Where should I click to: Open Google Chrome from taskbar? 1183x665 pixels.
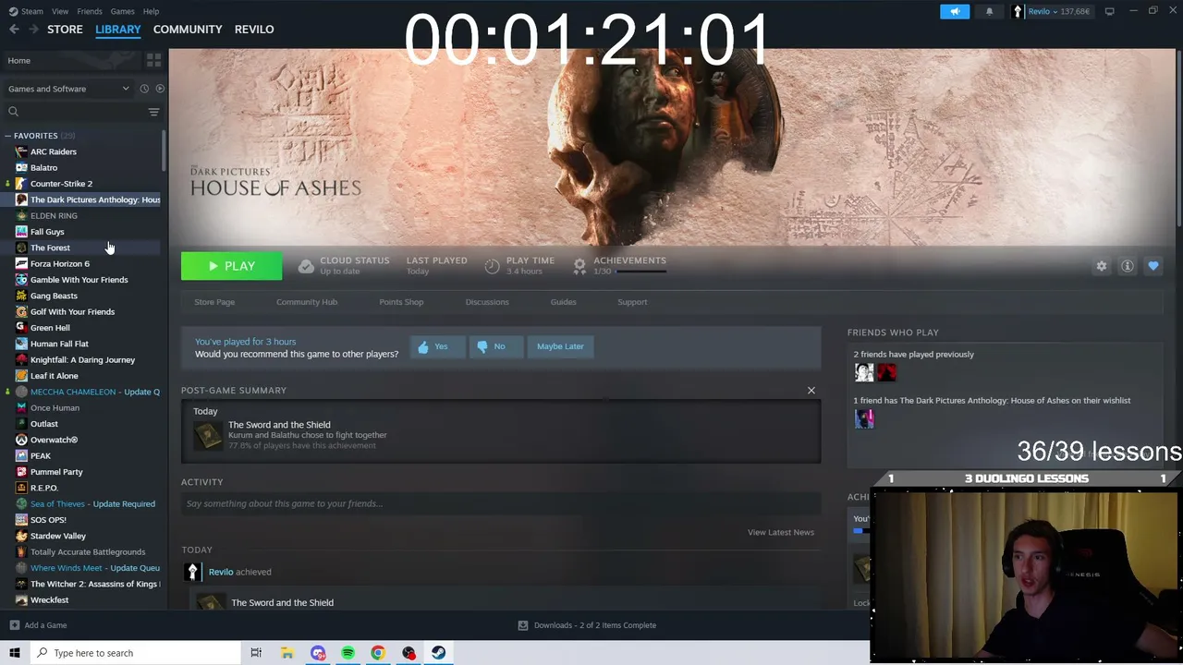[378, 653]
